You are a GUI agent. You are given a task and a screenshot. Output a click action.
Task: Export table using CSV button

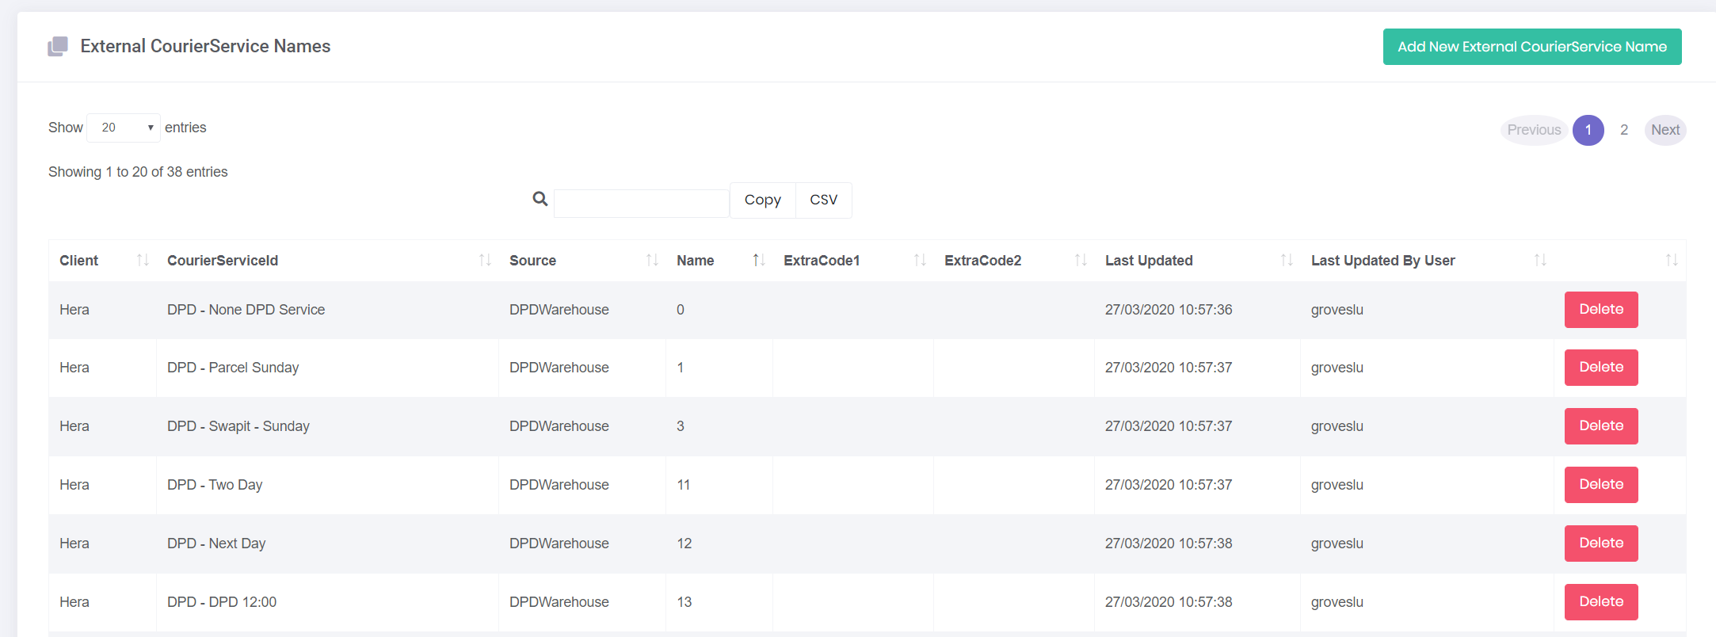point(824,200)
